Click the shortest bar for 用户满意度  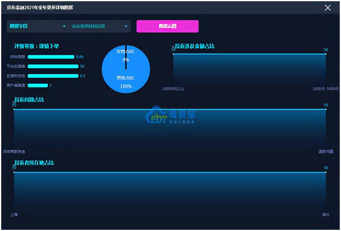point(38,85)
